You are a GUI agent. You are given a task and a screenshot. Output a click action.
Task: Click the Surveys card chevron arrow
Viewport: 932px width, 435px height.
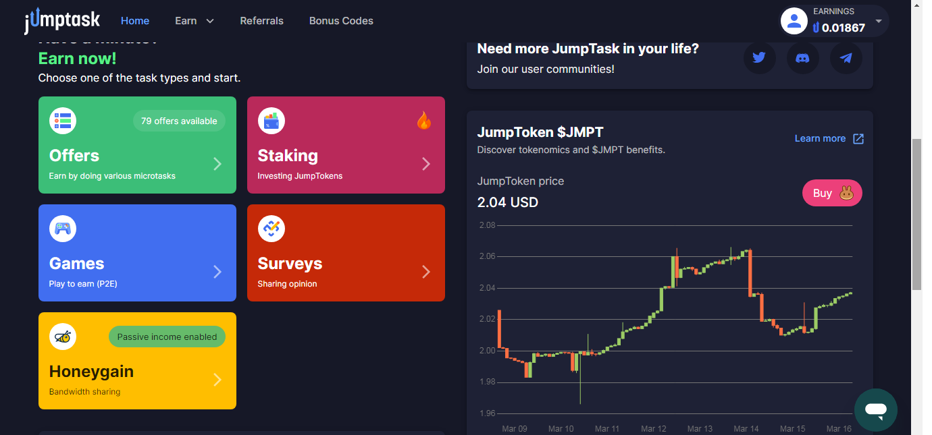point(426,272)
